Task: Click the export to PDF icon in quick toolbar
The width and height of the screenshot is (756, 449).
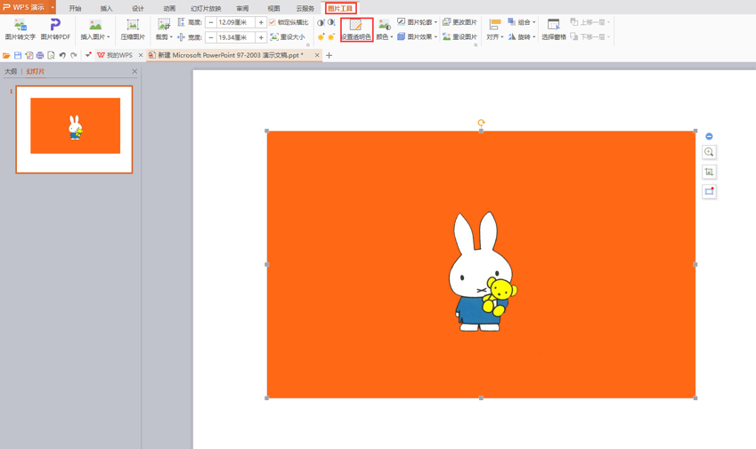Action: 28,55
